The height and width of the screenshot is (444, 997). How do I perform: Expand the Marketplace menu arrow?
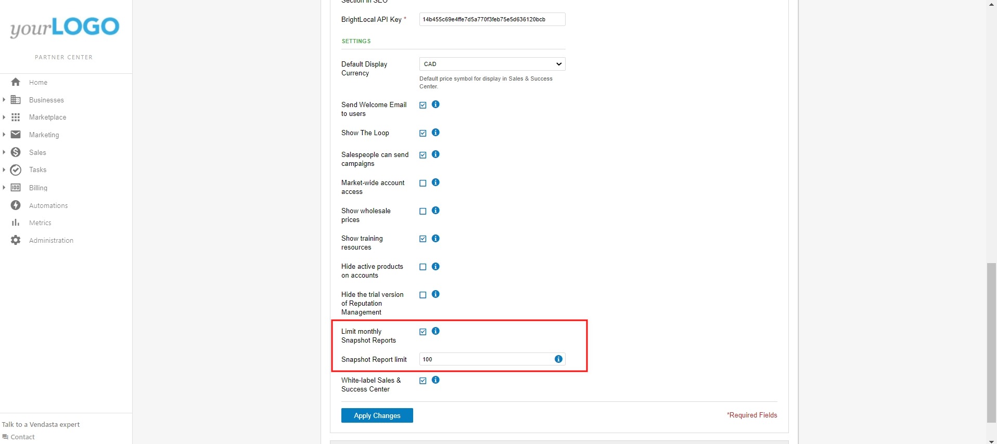point(4,117)
